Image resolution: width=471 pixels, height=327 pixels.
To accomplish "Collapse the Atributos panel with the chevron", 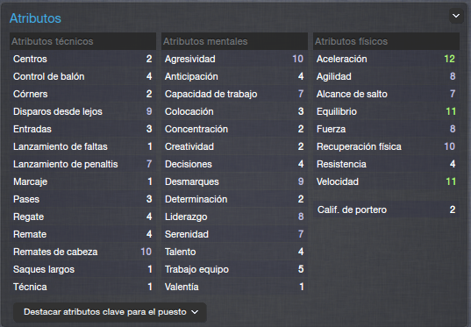I will pos(456,16).
